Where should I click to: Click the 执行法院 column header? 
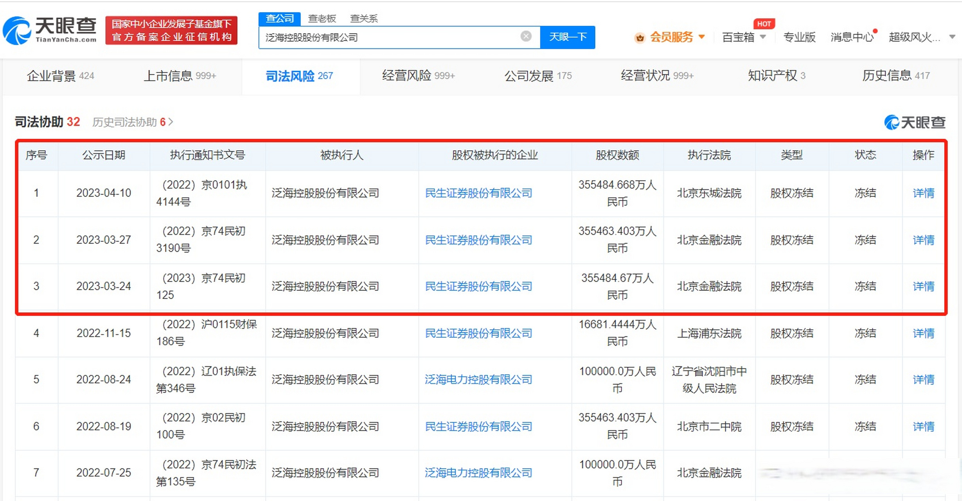point(709,155)
